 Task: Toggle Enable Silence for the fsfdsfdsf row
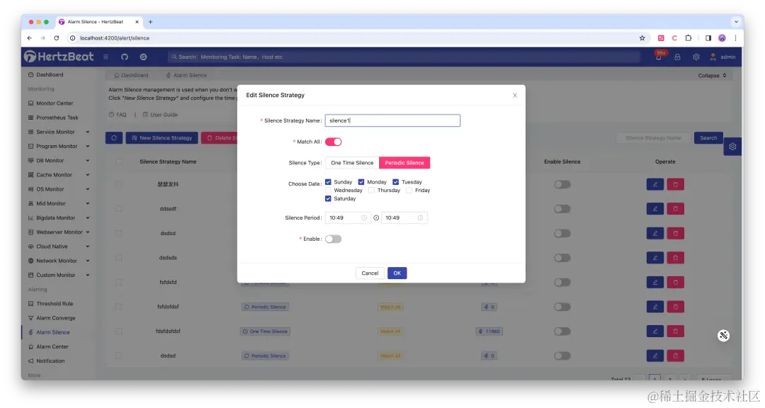562,307
